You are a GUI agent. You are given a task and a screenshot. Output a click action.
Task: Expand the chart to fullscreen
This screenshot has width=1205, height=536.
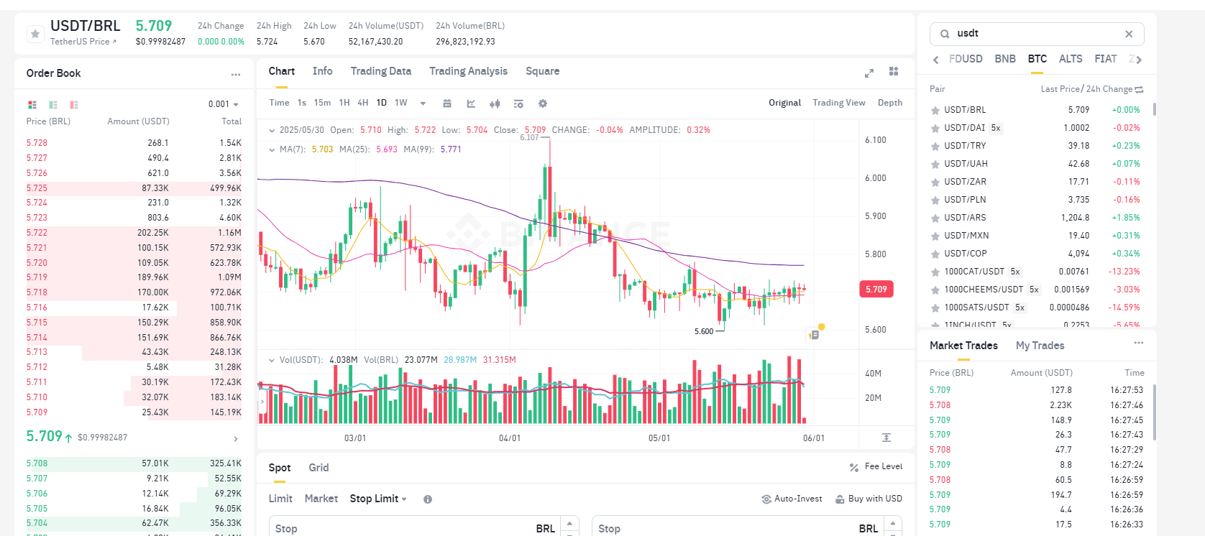pos(869,73)
